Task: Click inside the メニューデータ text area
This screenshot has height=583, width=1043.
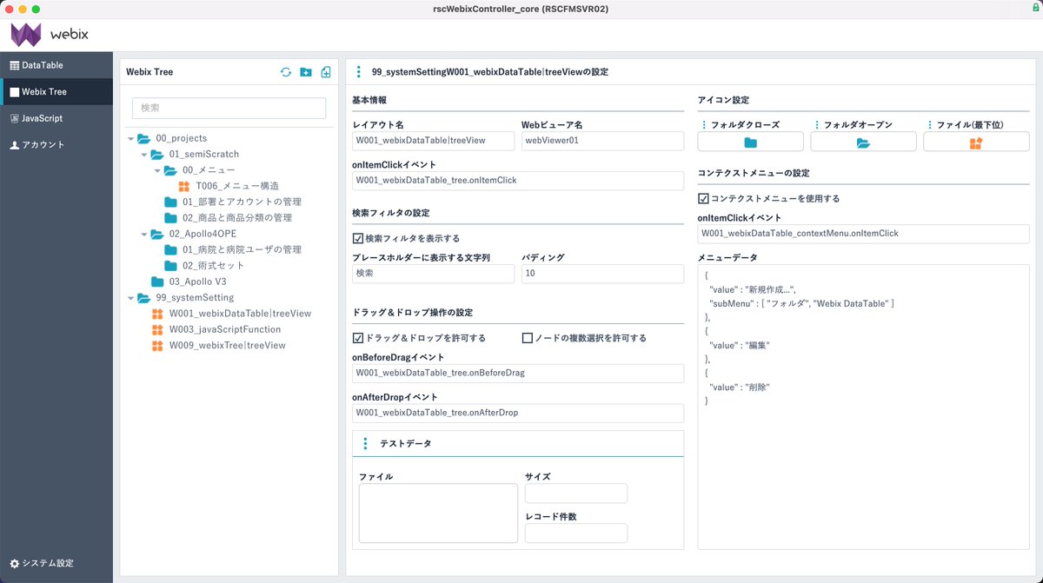Action: (x=863, y=407)
